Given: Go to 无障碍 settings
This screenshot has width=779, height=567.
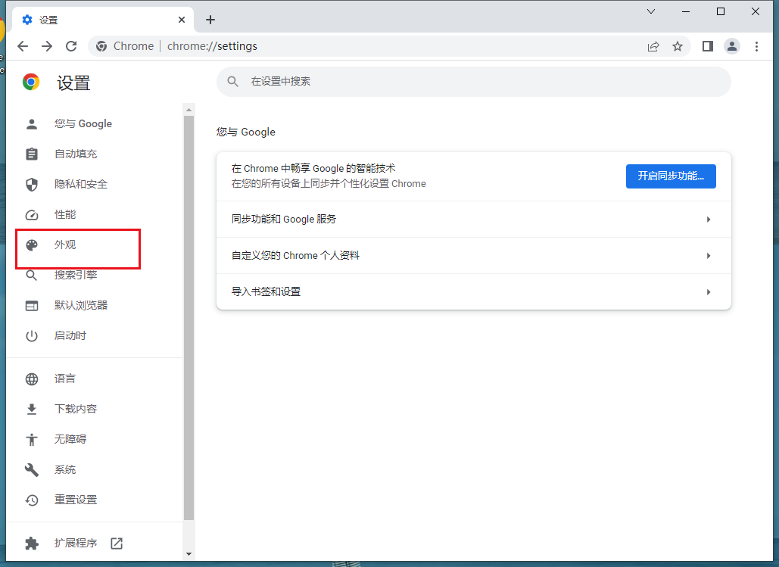Looking at the screenshot, I should click(70, 439).
